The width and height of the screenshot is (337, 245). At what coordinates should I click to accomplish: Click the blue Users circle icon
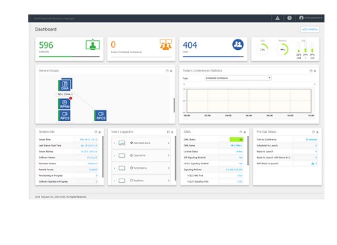tap(238, 45)
